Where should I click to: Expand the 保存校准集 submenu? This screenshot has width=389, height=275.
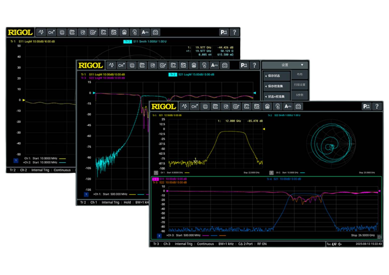[x=276, y=86]
